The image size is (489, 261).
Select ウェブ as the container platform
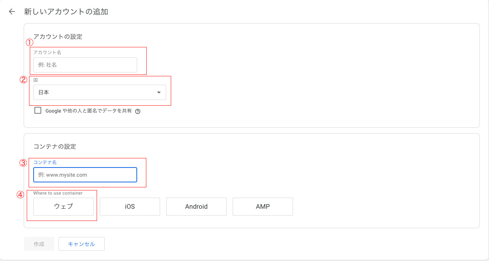pyautogui.click(x=63, y=206)
